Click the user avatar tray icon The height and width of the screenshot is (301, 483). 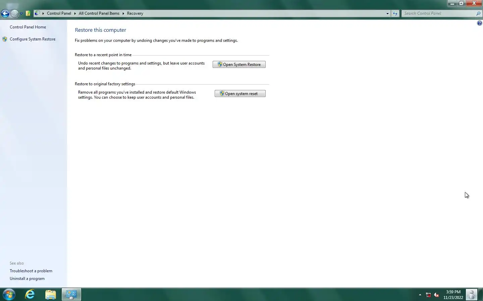[472, 295]
